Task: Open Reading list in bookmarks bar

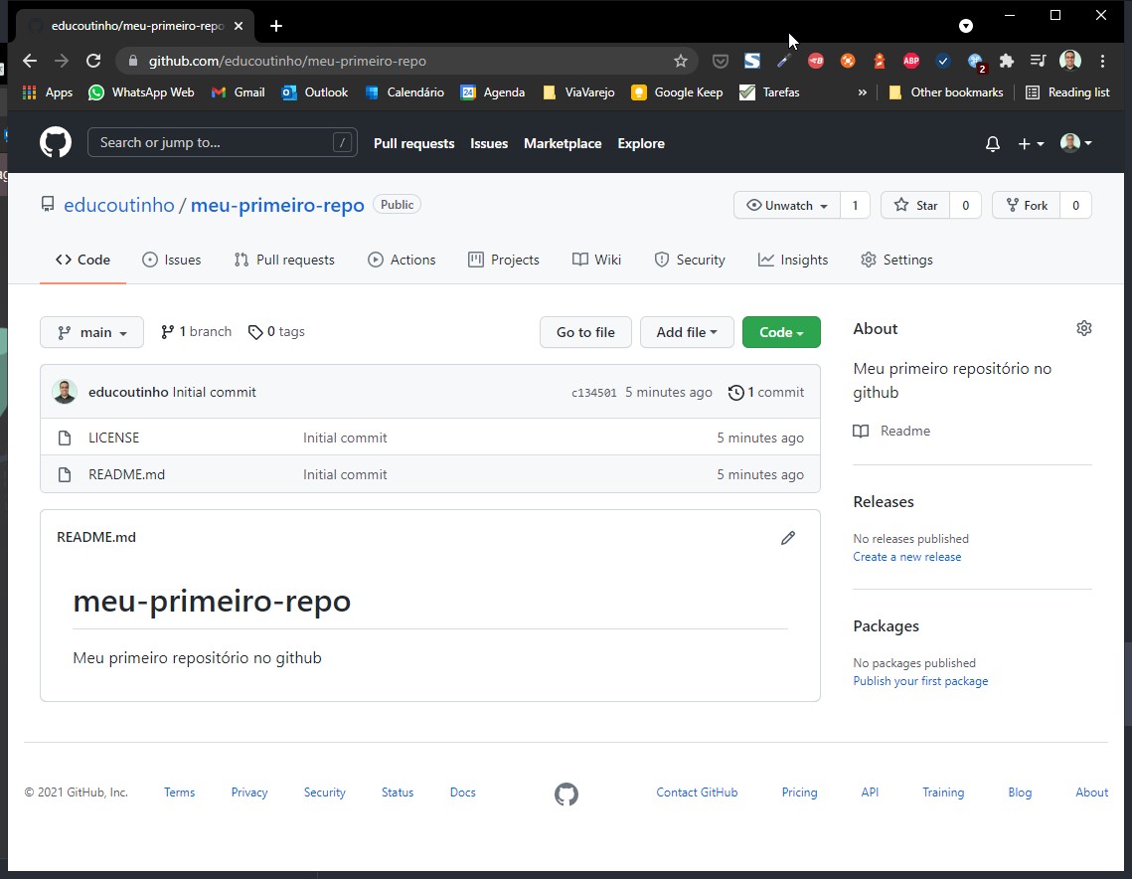Action: 1067,92
